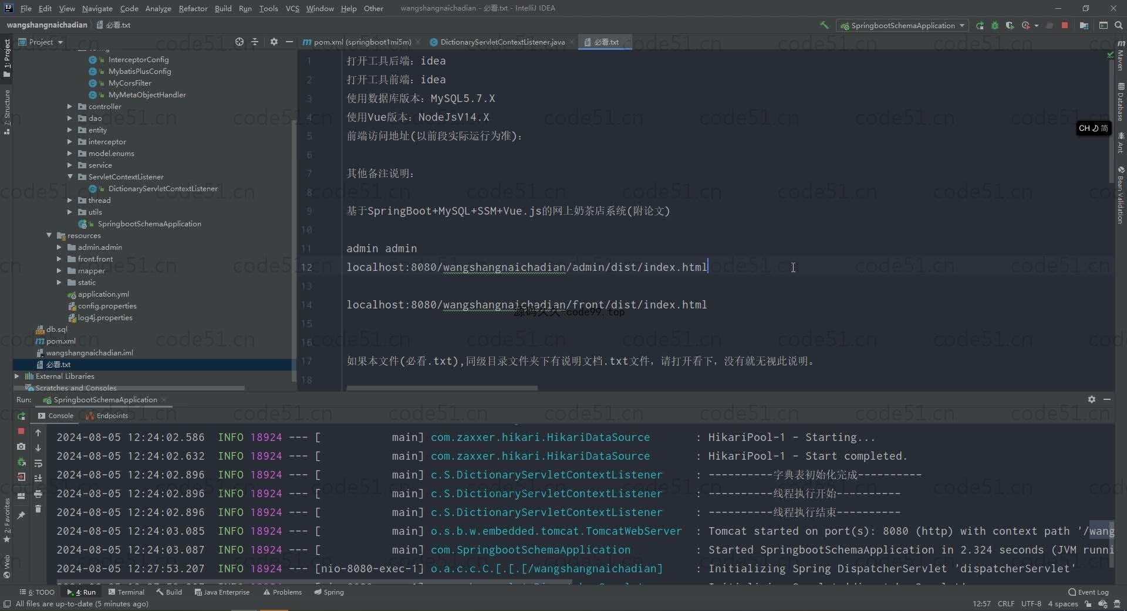Expand the External Libraries node

click(x=17, y=376)
